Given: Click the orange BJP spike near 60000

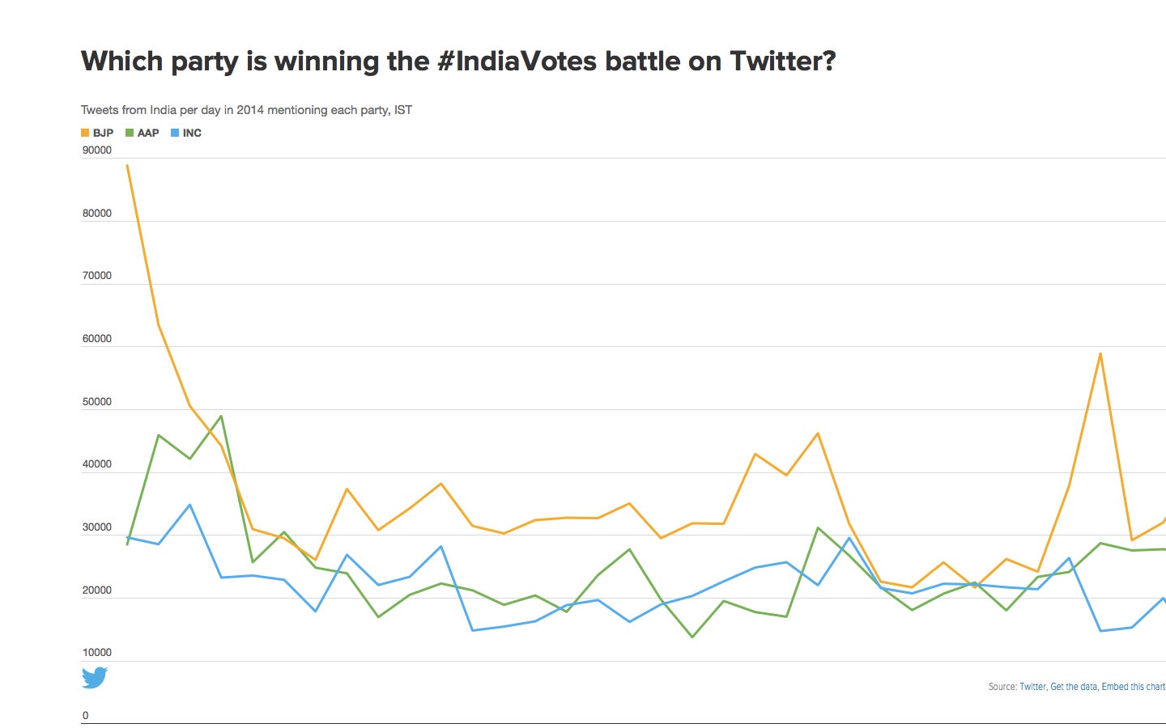Looking at the screenshot, I should click(1100, 353).
